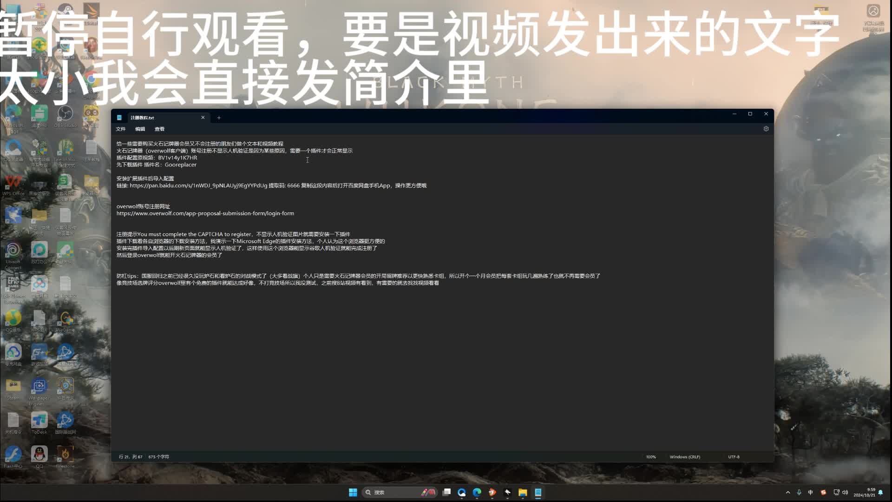Open Notepad settings gear
The height and width of the screenshot is (502, 892).
[766, 129]
